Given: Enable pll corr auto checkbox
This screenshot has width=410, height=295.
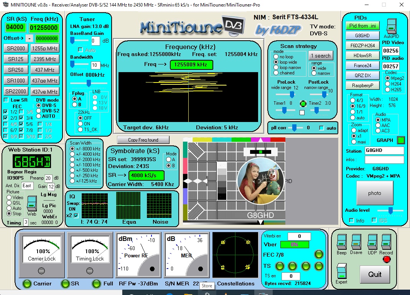Looking at the screenshot, I should [322, 128].
